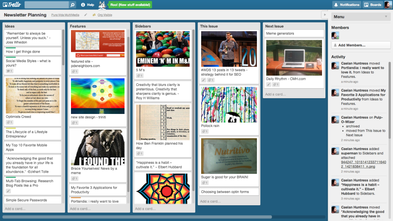Click the Activity panel vertical scrollbar
This screenshot has width=393, height=221.
[390, 100]
